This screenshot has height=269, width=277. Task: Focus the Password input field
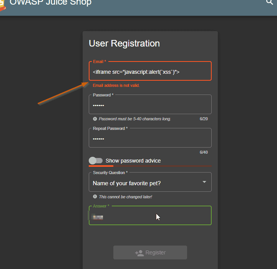click(150, 105)
